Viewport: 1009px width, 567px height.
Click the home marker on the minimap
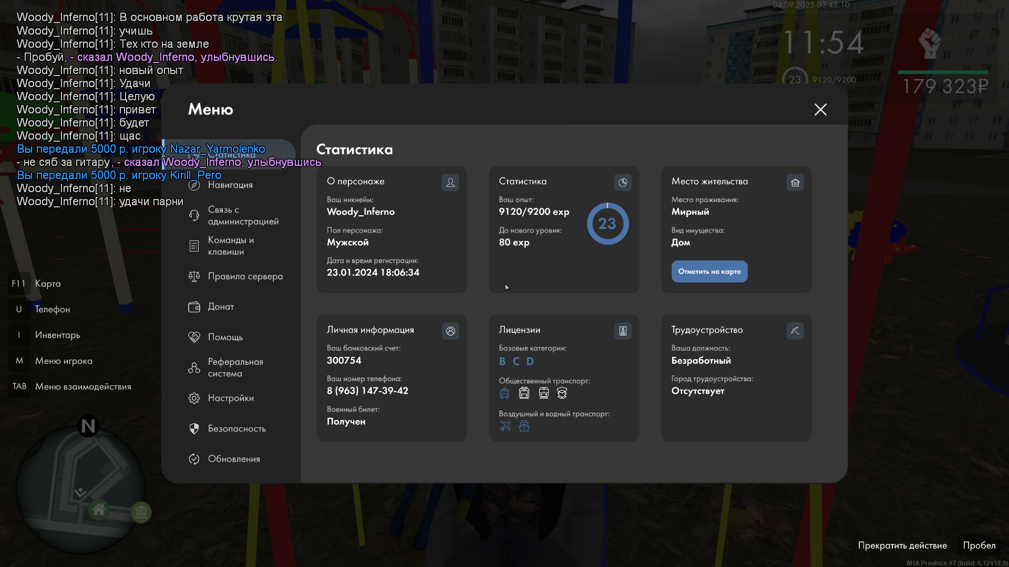[98, 509]
